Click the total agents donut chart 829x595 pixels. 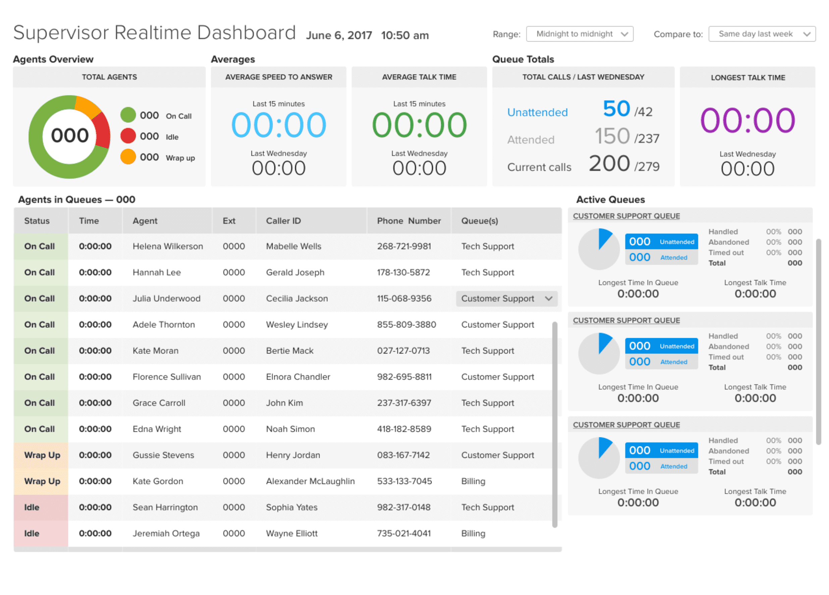coord(69,136)
